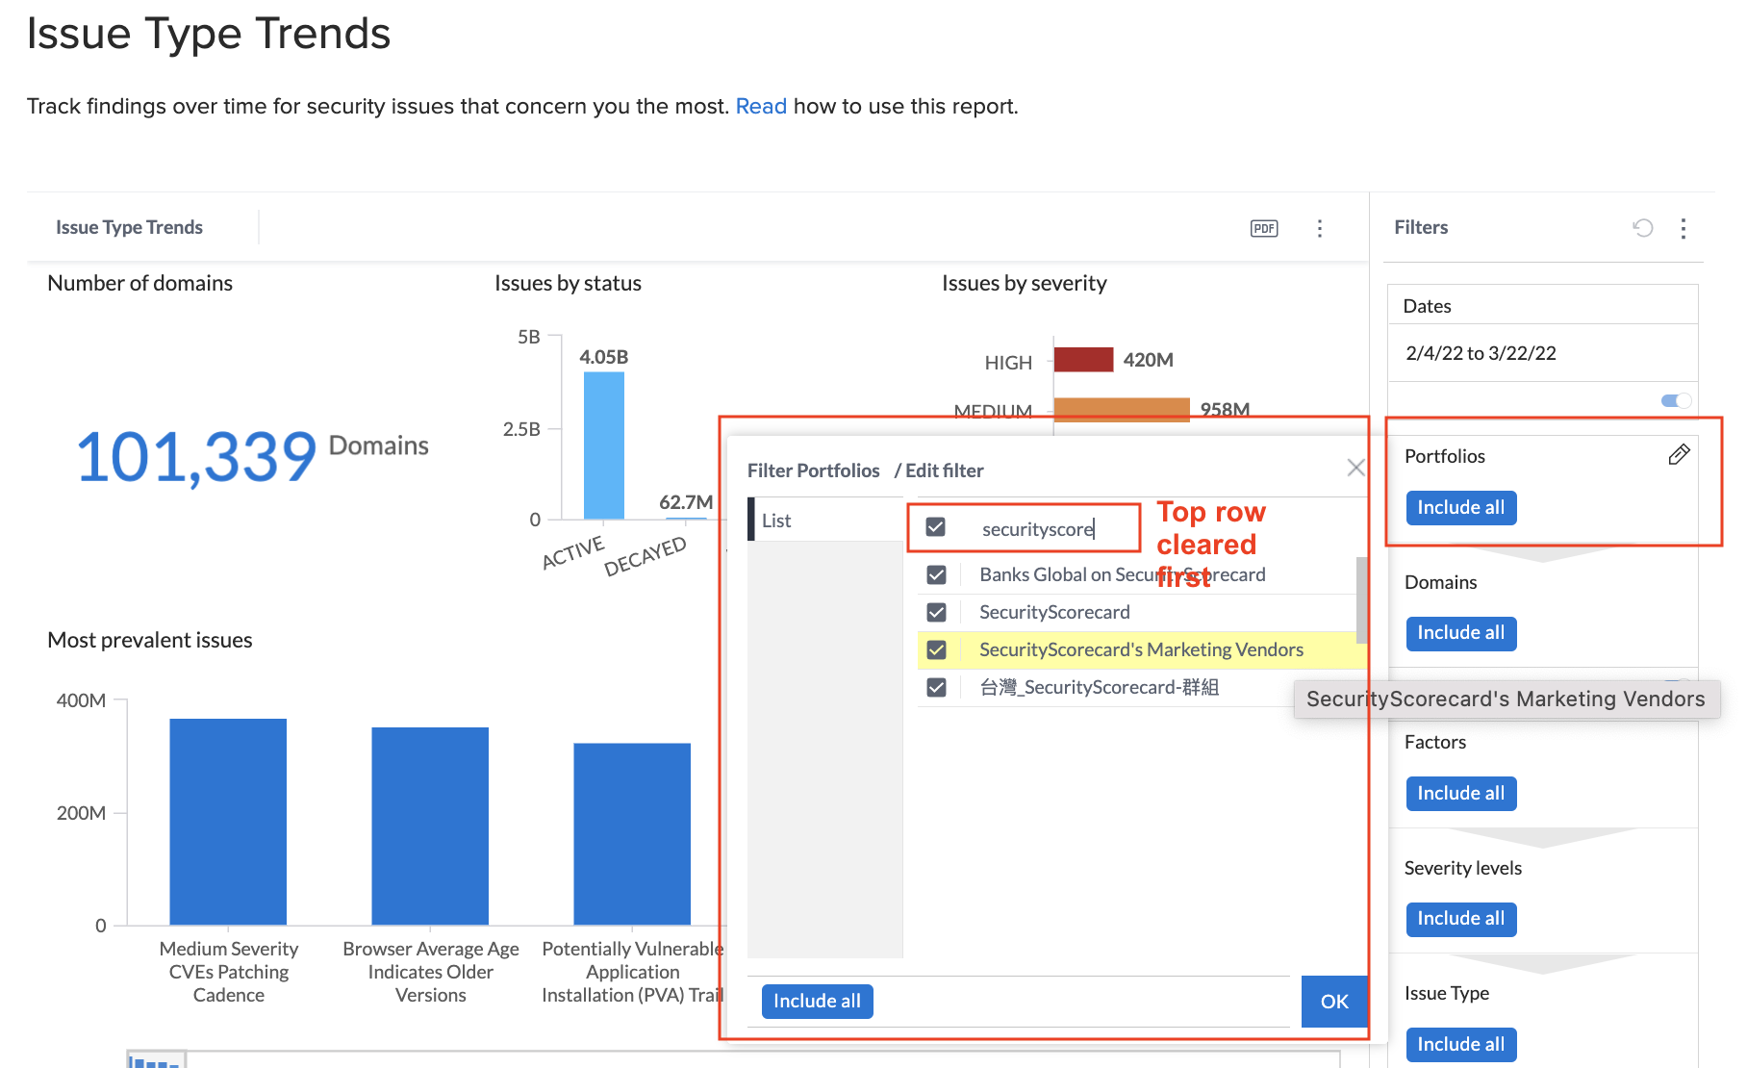Uncheck the SecurityScorecard portfolio checkbox
Screen dimensions: 1747x1068
936,611
